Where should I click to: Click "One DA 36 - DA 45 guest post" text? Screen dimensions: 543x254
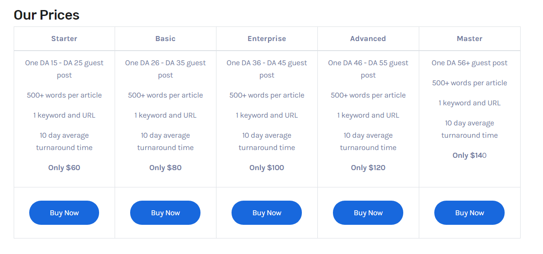click(267, 69)
